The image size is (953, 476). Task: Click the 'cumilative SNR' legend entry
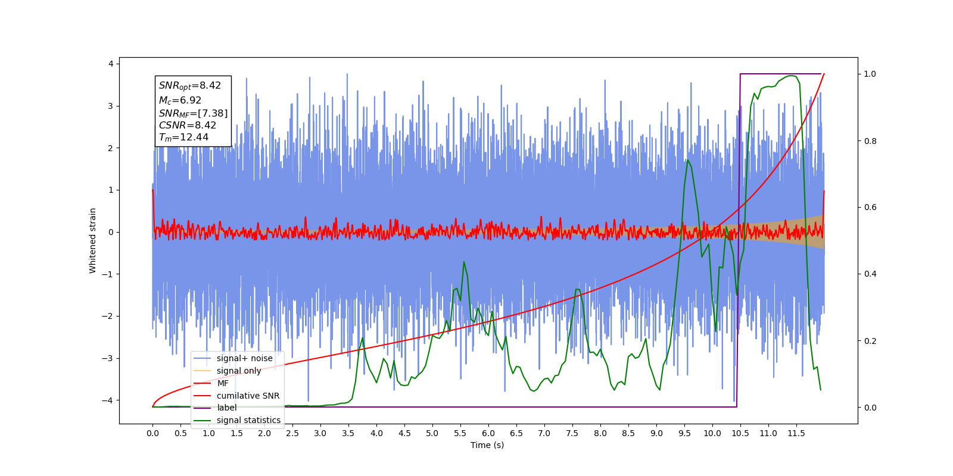point(237,396)
